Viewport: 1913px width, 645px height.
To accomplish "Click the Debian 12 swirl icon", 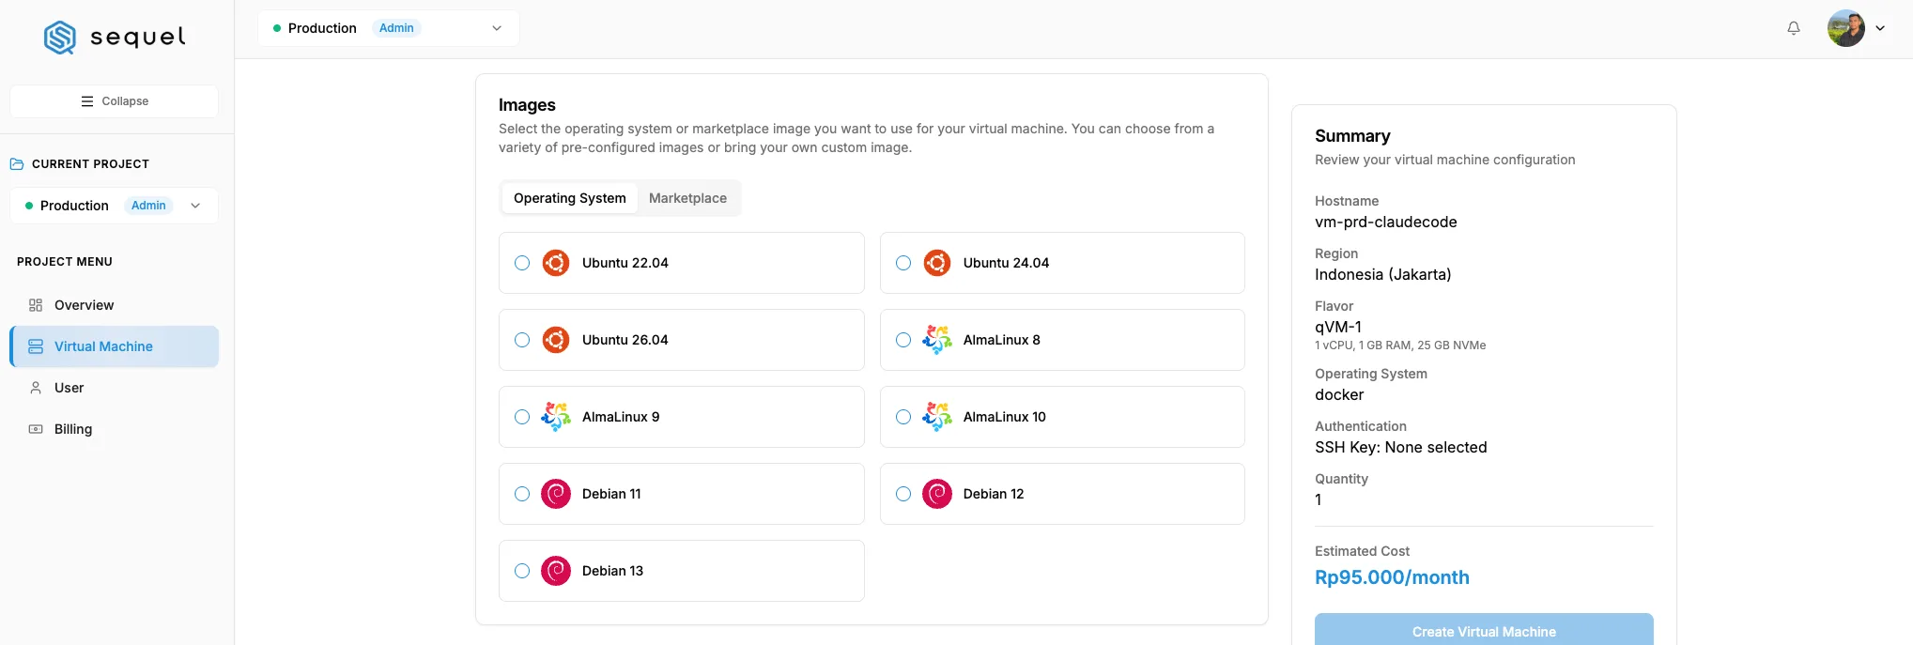I will click(936, 494).
